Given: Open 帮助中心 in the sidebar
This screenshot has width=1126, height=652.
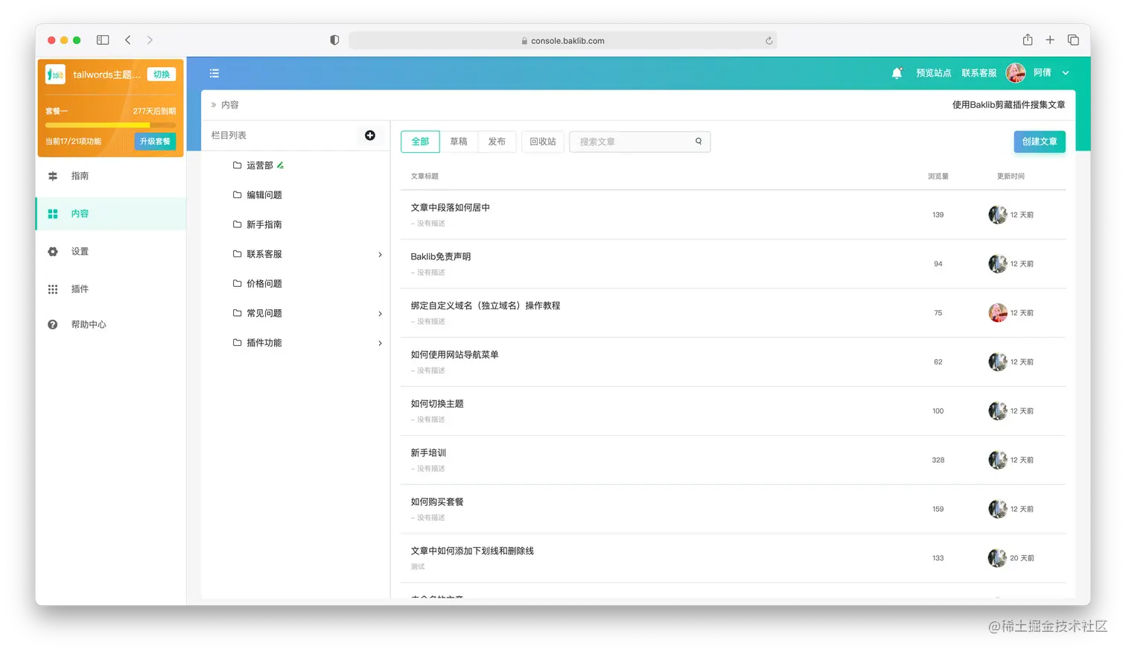Looking at the screenshot, I should (x=110, y=325).
